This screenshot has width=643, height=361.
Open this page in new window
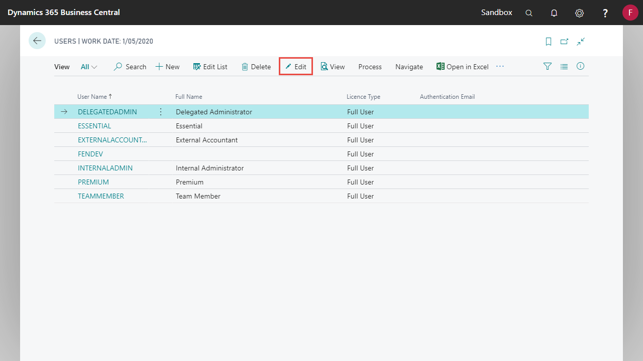tap(564, 42)
